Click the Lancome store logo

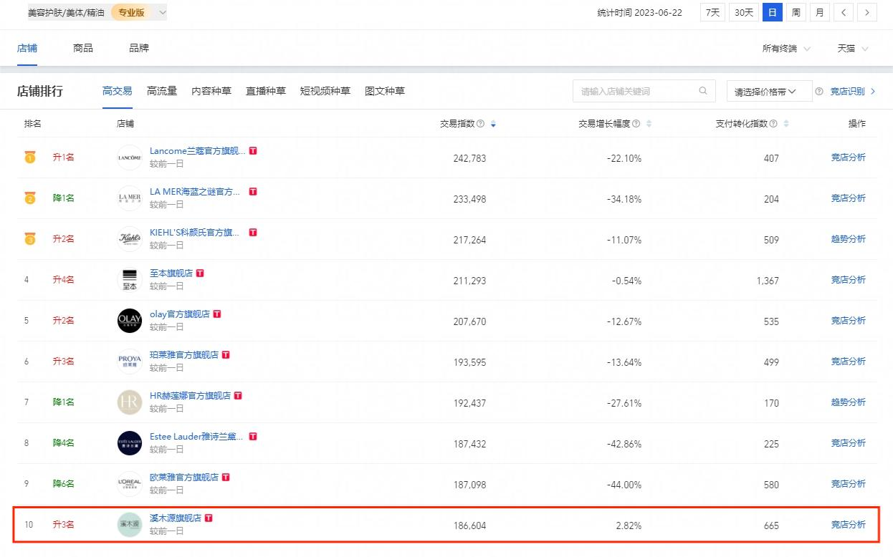pyautogui.click(x=129, y=158)
